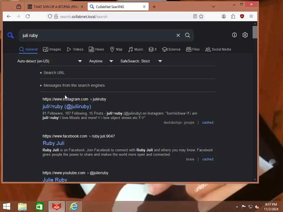Select the Science search category
Screen dimensions: 283x212
pyautogui.click(x=171, y=49)
